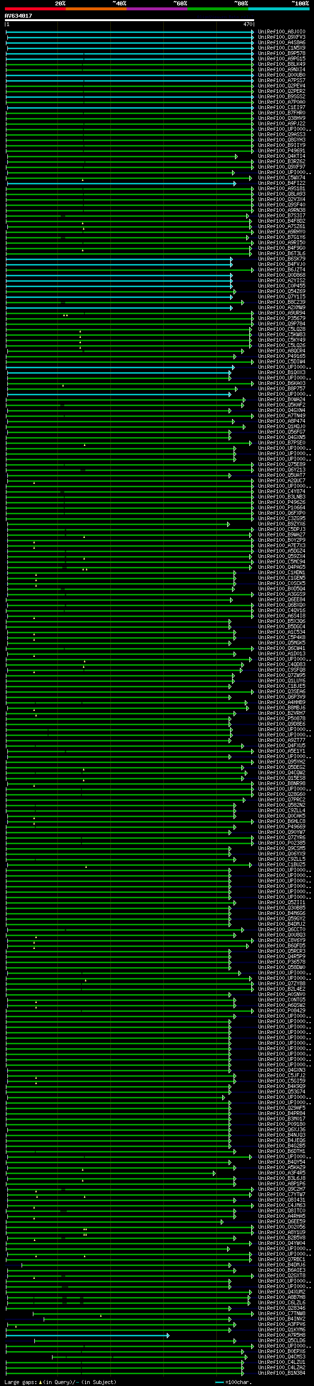Image resolution: width=314 pixels, height=1386 pixels.
Task: Select the UniRef100_P49165 label
Action: tap(282, 356)
